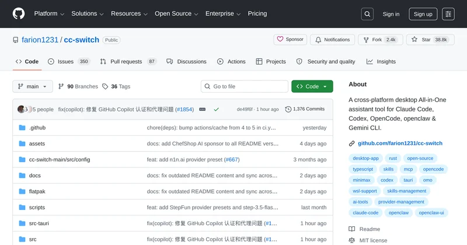
Task: Open the green Code dropdown
Action: 312,86
